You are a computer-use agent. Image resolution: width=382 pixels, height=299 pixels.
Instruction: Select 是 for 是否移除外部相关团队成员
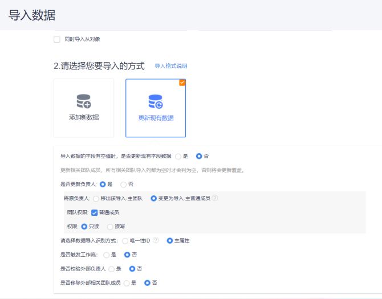[126, 282]
